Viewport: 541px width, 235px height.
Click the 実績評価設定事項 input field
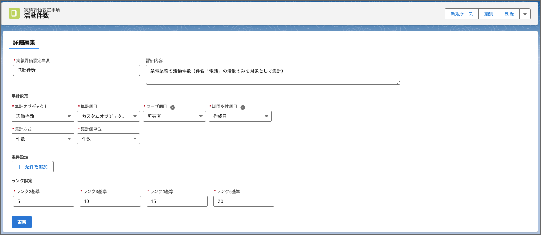coord(76,70)
